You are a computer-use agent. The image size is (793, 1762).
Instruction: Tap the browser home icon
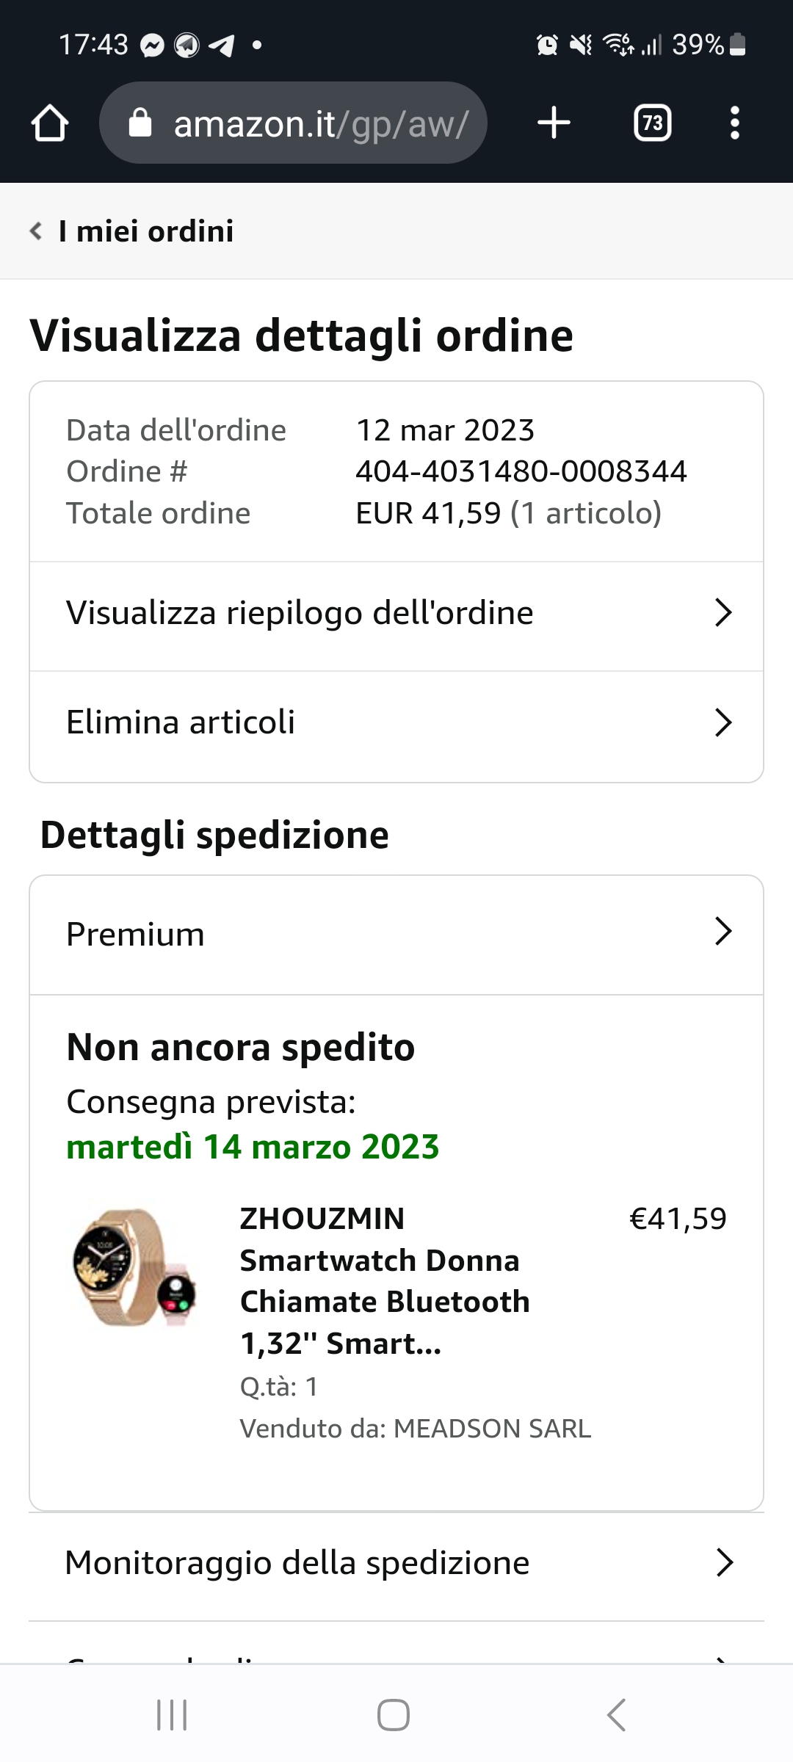point(50,123)
